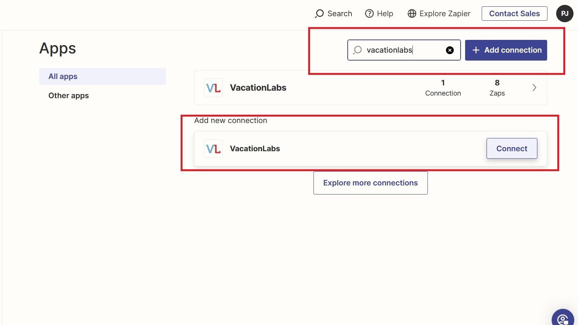Click the plus icon on Add connection
The width and height of the screenshot is (578, 325).
pos(476,50)
